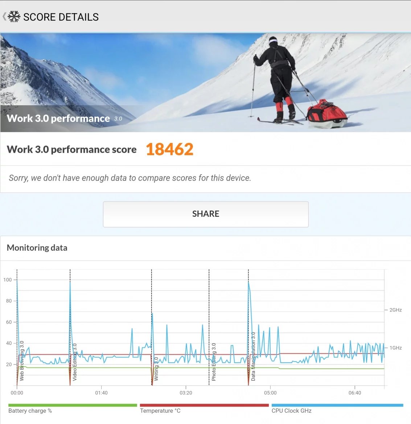Viewport: 411px width, 424px height.
Task: Click the 60 value on left axis
Action: point(9,322)
